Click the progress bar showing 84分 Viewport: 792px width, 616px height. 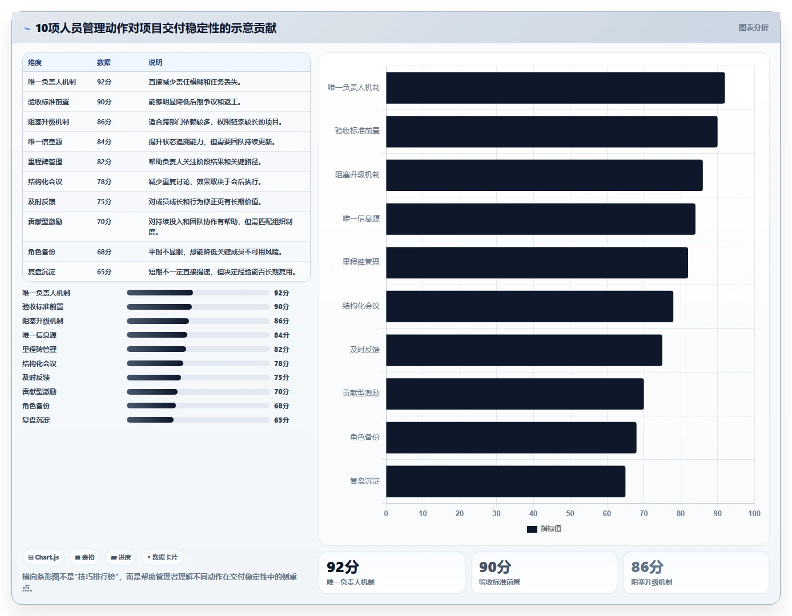tap(198, 335)
